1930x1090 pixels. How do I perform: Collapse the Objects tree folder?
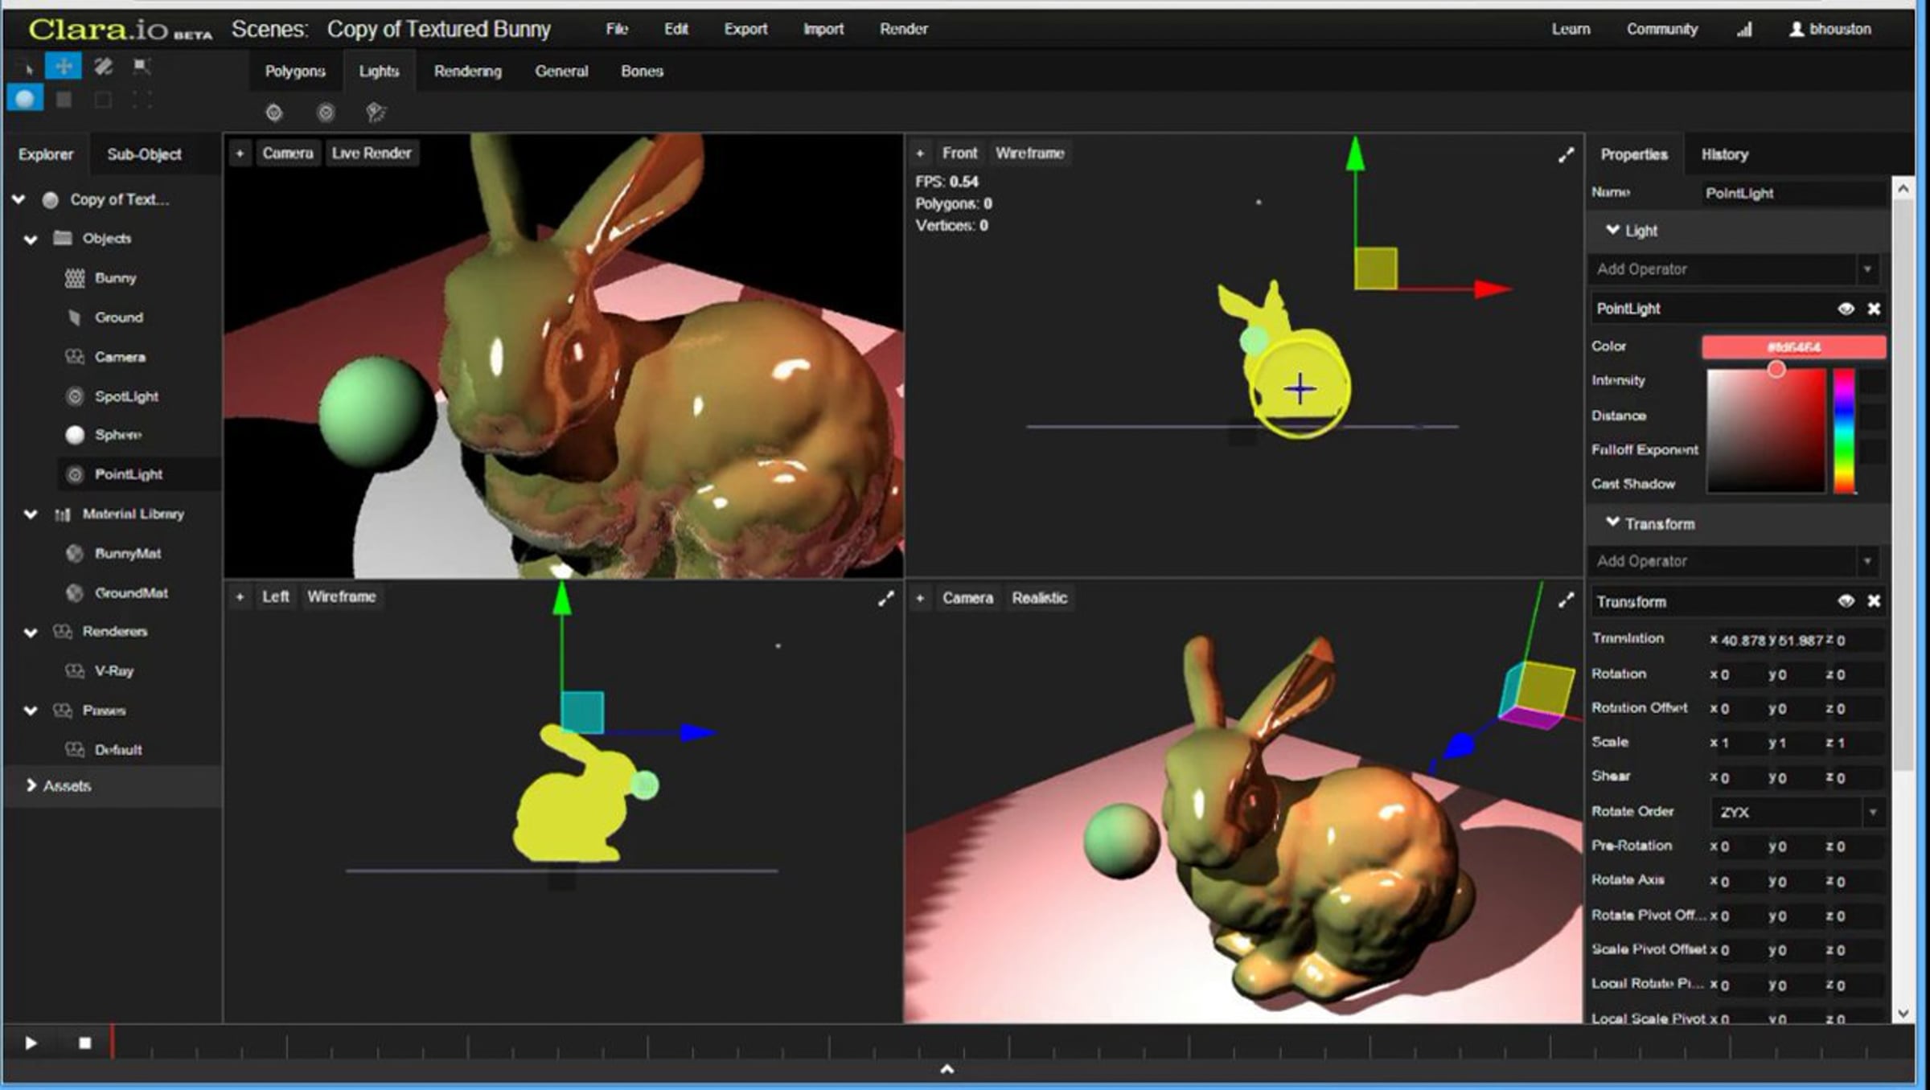[x=31, y=239]
